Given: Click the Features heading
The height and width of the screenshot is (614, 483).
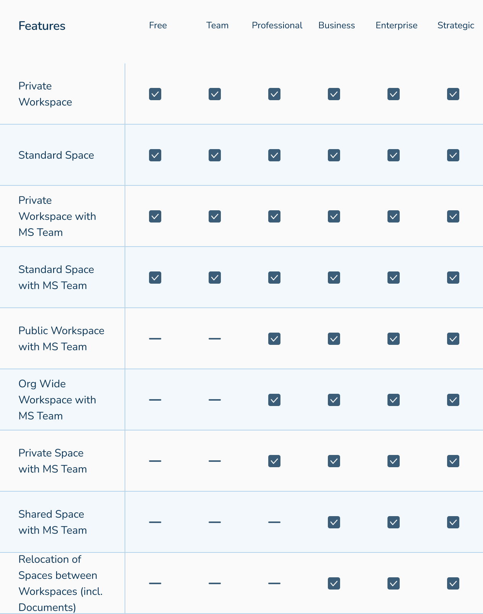Looking at the screenshot, I should coord(42,26).
